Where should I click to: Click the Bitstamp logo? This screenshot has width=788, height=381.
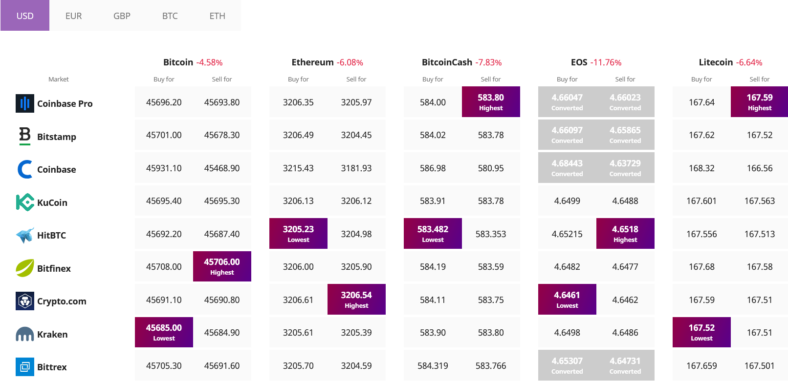click(x=25, y=137)
